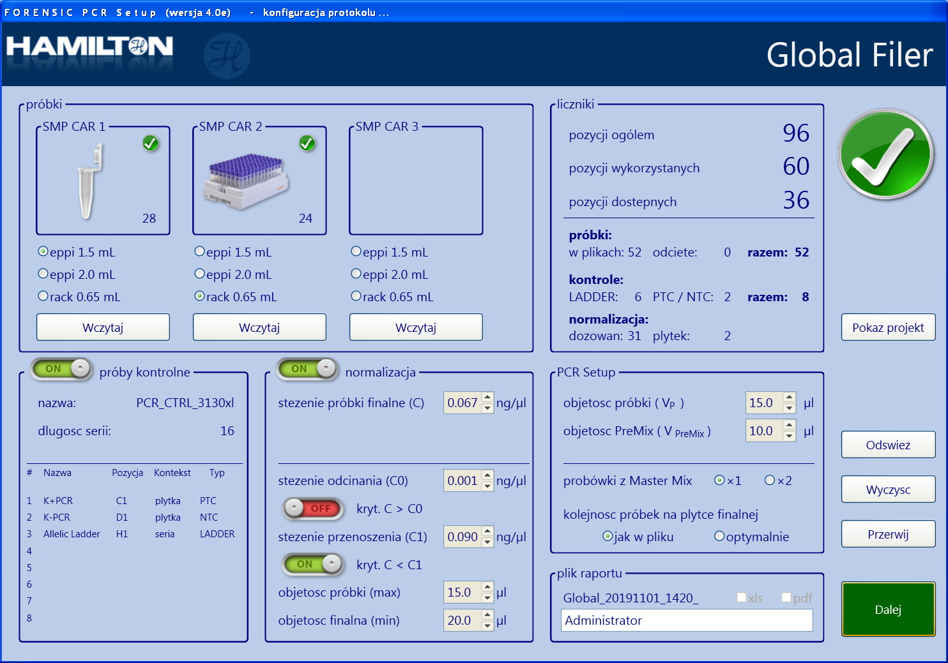Decrease objetosc finalna (min) value

click(487, 626)
